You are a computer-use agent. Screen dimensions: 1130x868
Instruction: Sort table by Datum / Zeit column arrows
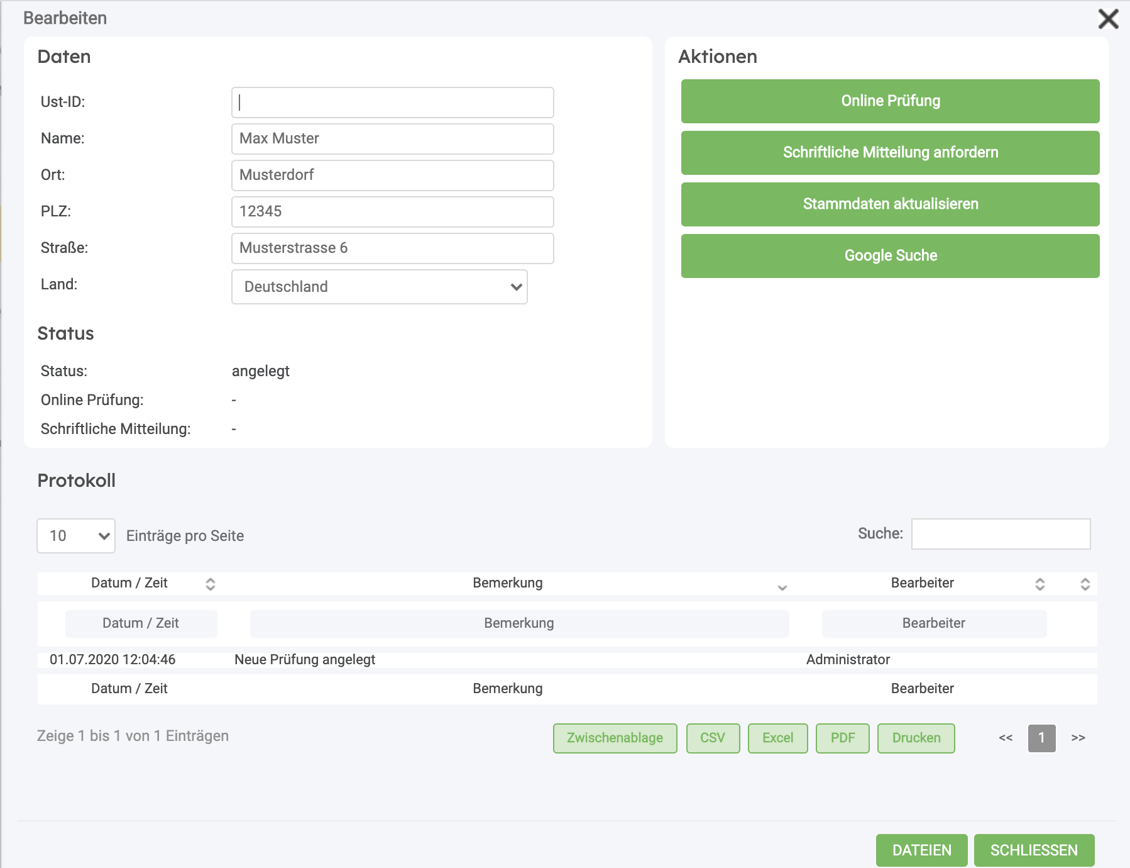[x=211, y=584]
